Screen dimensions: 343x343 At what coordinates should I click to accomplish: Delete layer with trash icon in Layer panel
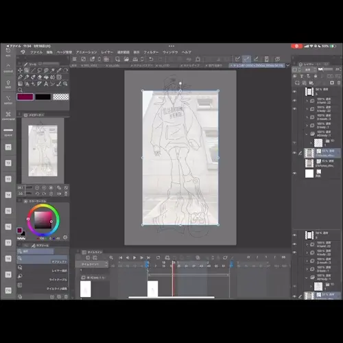click(339, 83)
